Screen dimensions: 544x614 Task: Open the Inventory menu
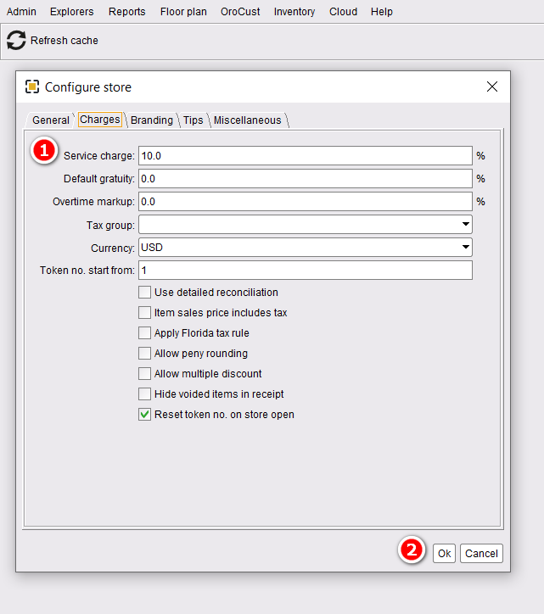(x=294, y=12)
